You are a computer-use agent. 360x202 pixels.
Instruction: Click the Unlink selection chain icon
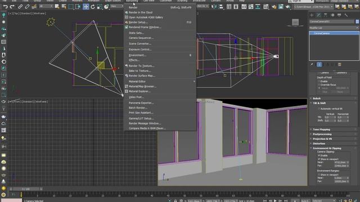pyautogui.click(x=27, y=6)
